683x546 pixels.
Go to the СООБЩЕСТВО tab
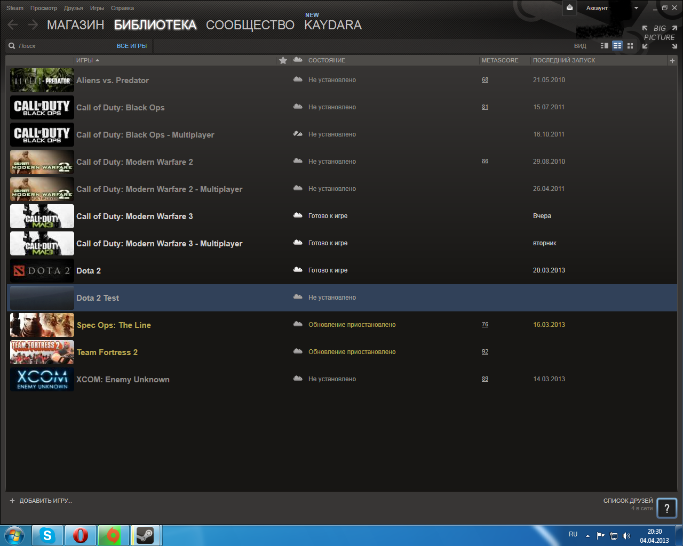pos(250,25)
